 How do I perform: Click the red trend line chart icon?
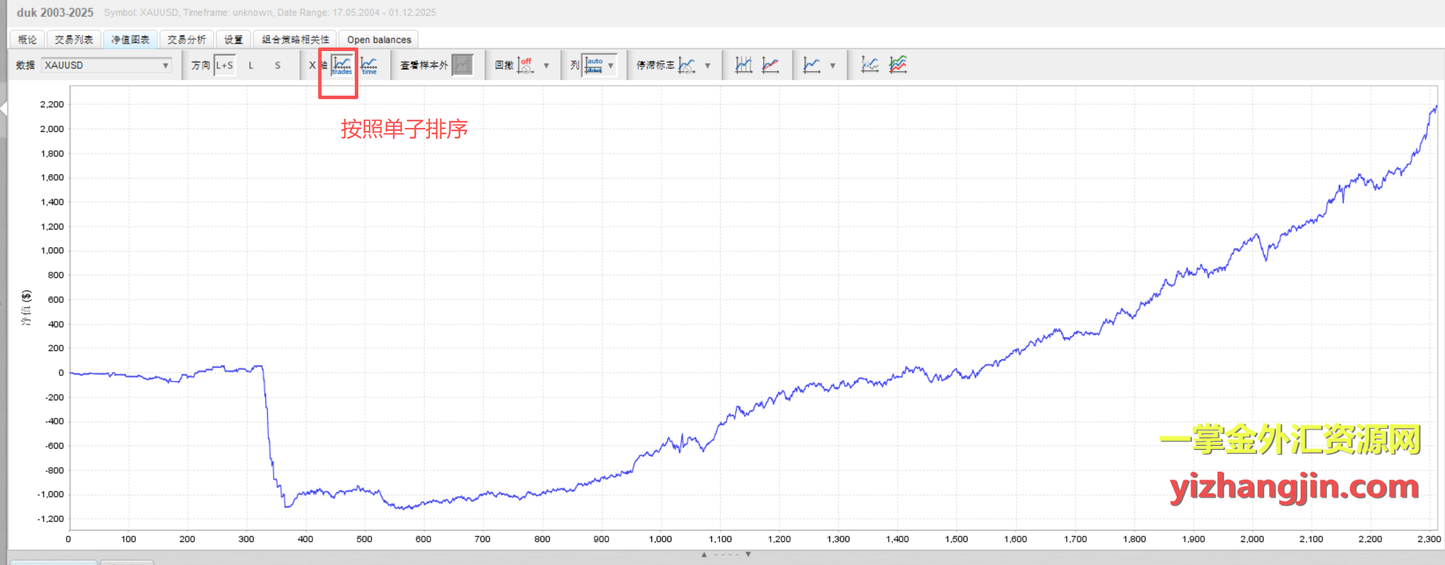(x=770, y=65)
